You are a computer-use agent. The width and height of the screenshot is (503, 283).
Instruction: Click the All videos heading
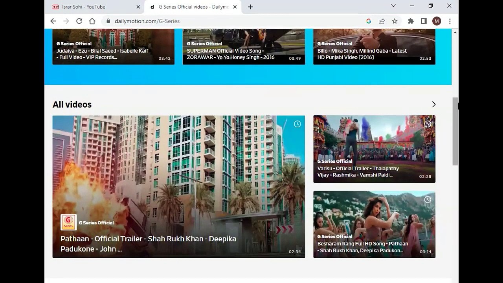coord(72,105)
